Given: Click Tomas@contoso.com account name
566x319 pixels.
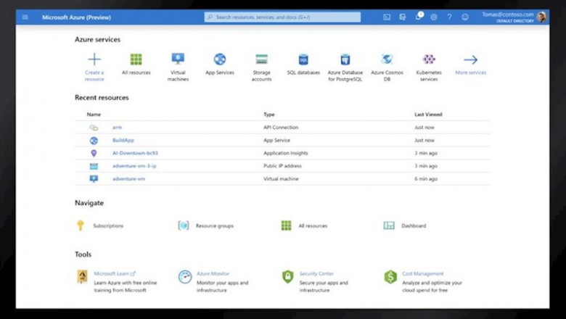Looking at the screenshot, I should coord(508,14).
